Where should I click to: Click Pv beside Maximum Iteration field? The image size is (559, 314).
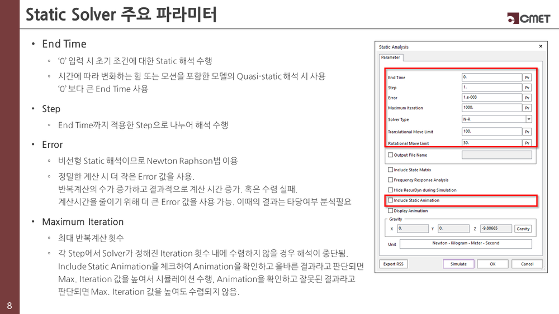coord(527,108)
